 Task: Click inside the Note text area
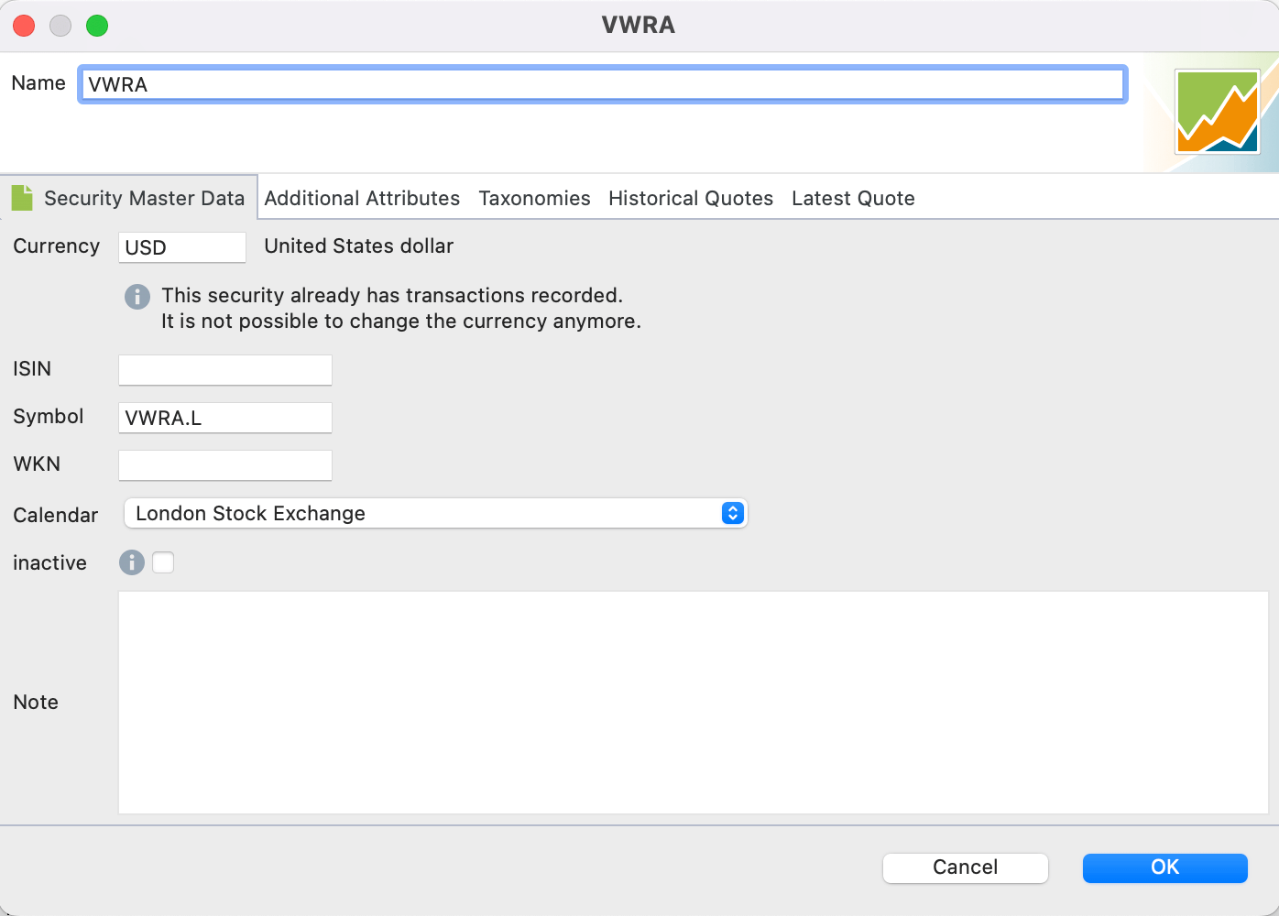pyautogui.click(x=694, y=703)
